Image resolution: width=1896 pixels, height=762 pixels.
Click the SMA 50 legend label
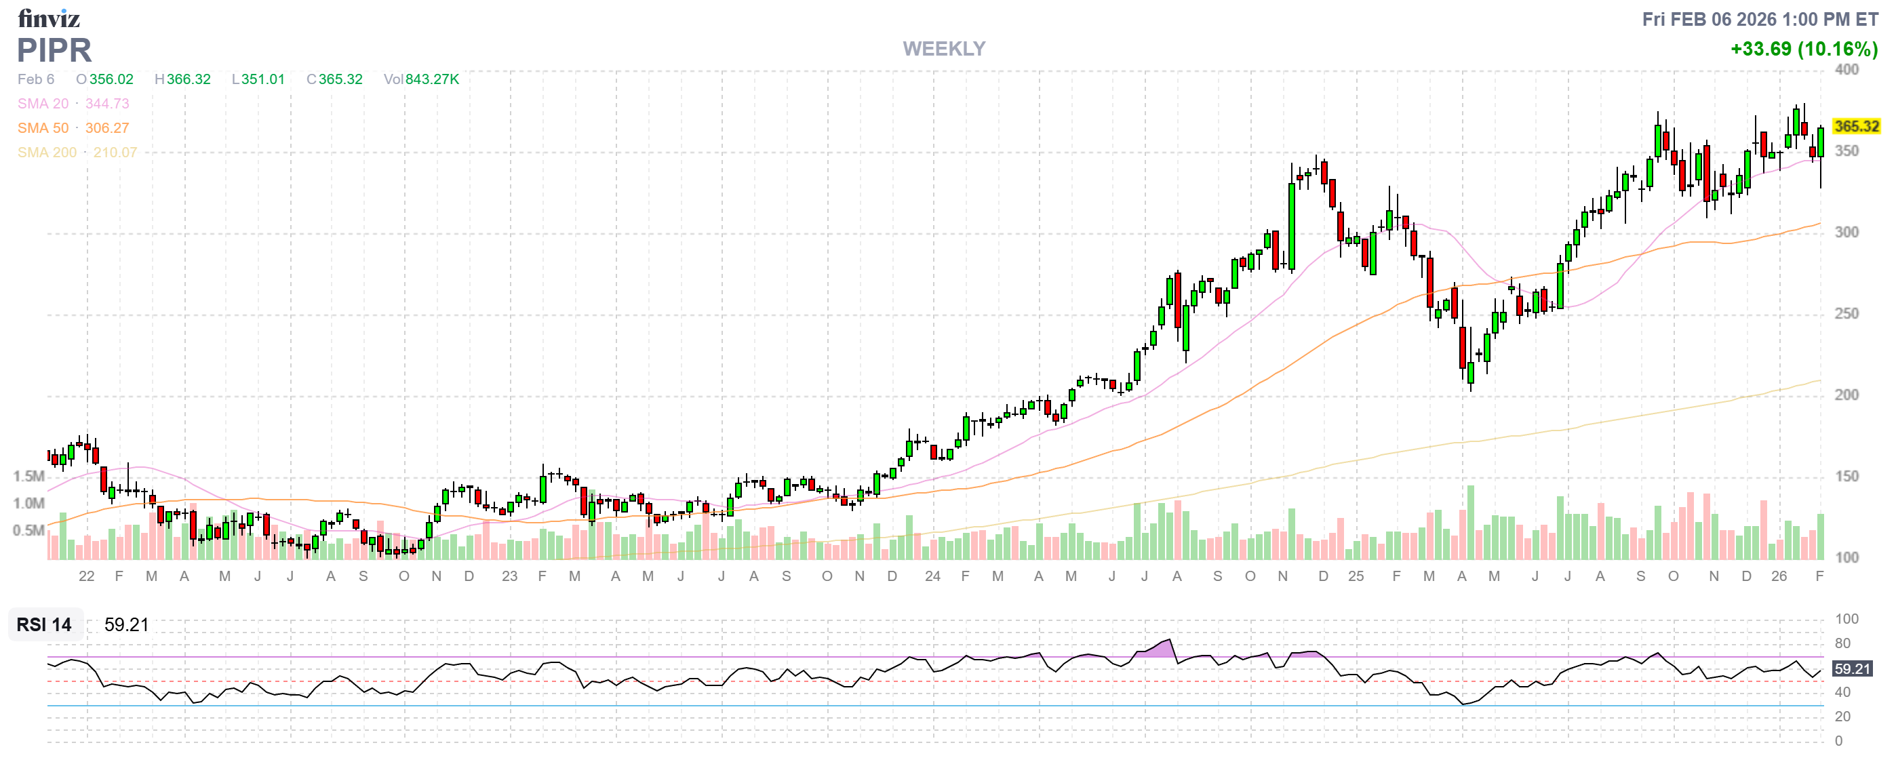tap(43, 128)
